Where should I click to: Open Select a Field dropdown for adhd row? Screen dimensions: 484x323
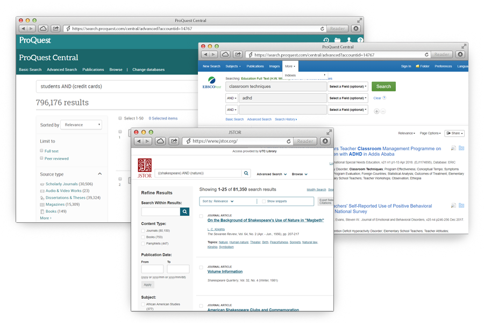[x=348, y=98]
